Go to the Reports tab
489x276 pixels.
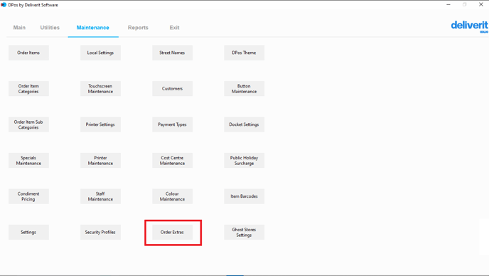pos(138,28)
